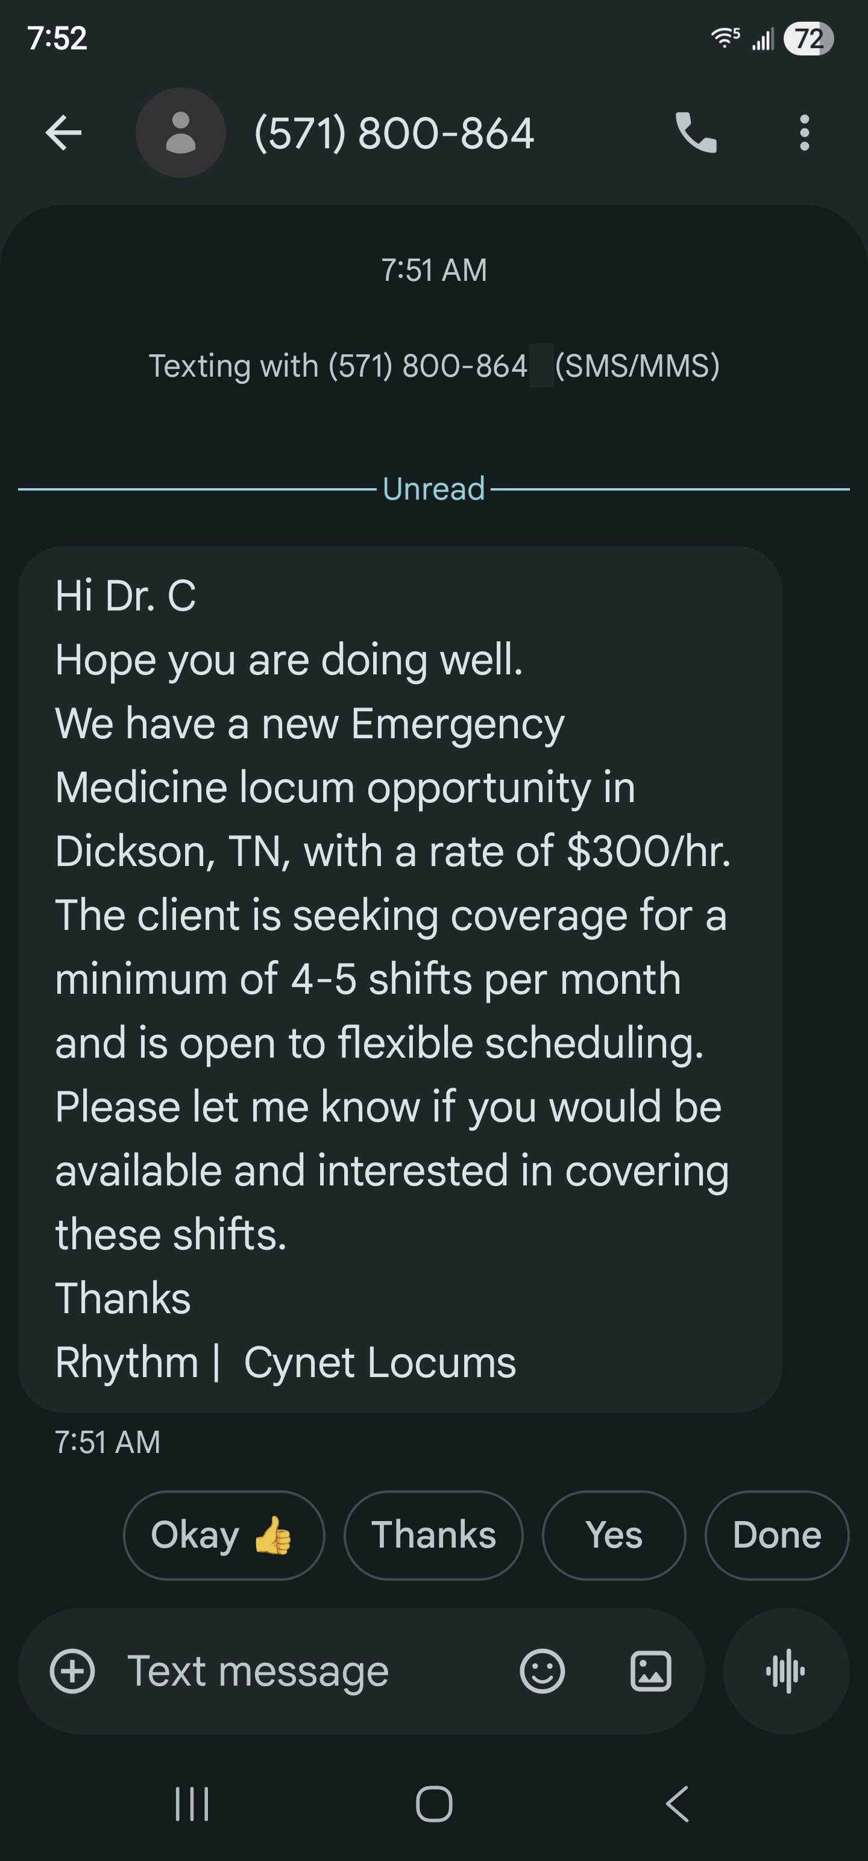Open the contact avatar profile
This screenshot has width=868, height=1861.
pyautogui.click(x=181, y=133)
